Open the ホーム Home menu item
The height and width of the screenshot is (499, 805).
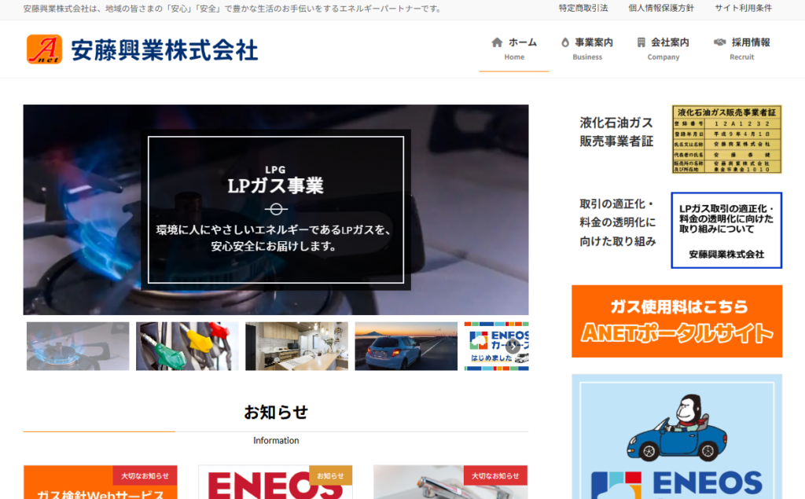514,49
